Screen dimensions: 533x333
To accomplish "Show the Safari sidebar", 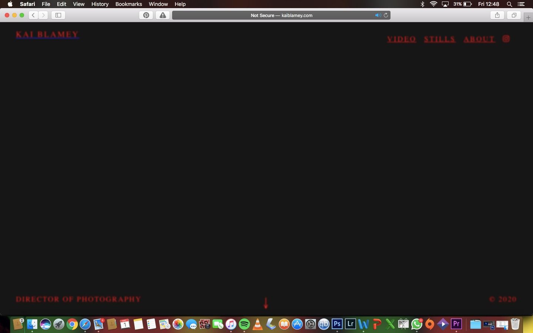I will coord(58,15).
